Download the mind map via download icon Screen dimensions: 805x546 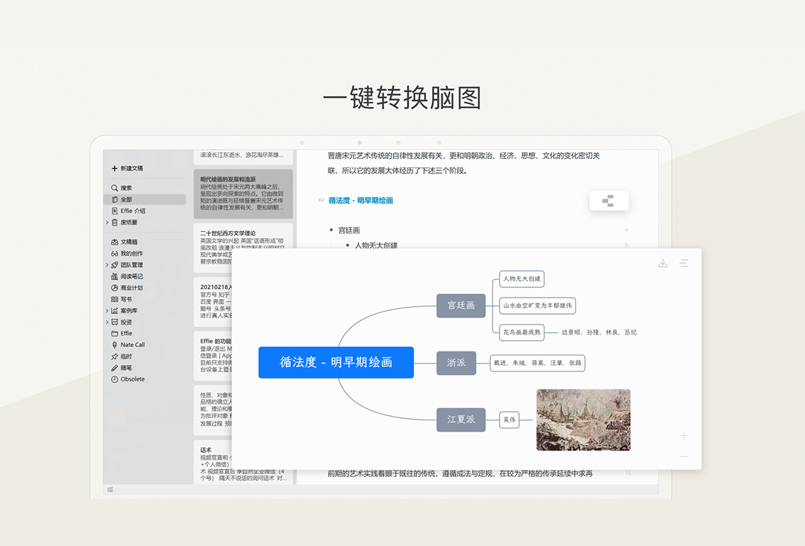click(x=663, y=264)
